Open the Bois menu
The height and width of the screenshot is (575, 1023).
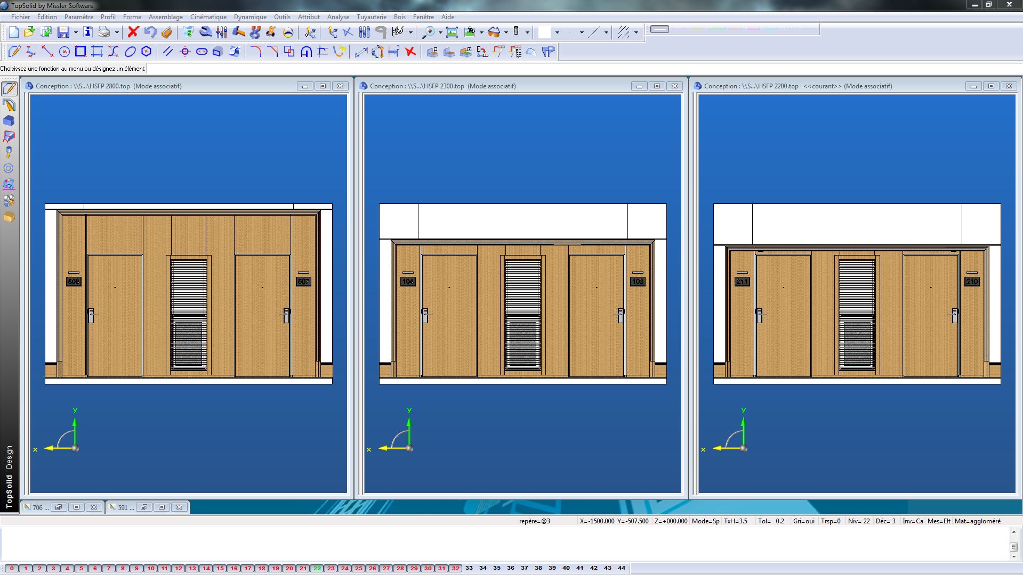click(x=400, y=17)
